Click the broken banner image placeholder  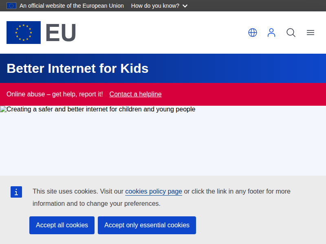pyautogui.click(x=3, y=109)
